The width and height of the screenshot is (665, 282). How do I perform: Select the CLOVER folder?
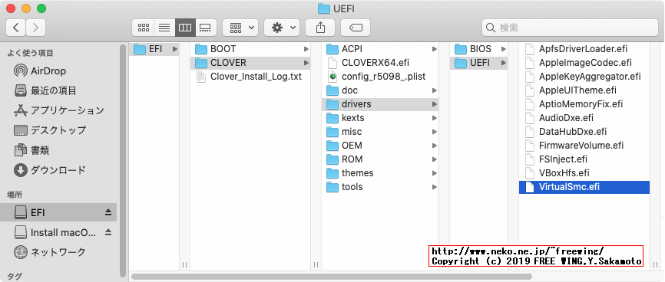[x=250, y=63]
